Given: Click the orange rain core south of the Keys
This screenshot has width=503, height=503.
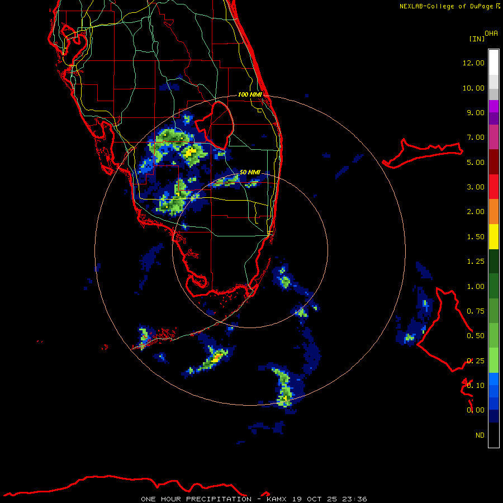Looking at the screenshot, I should (217, 357).
